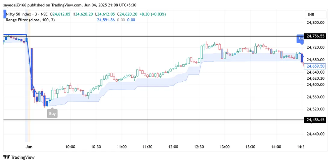Select the Nifty 50 Index symbol title

point(18,14)
